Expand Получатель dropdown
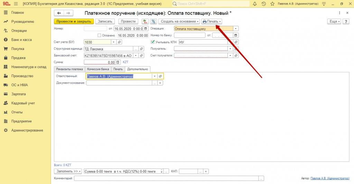 click(x=230, y=49)
